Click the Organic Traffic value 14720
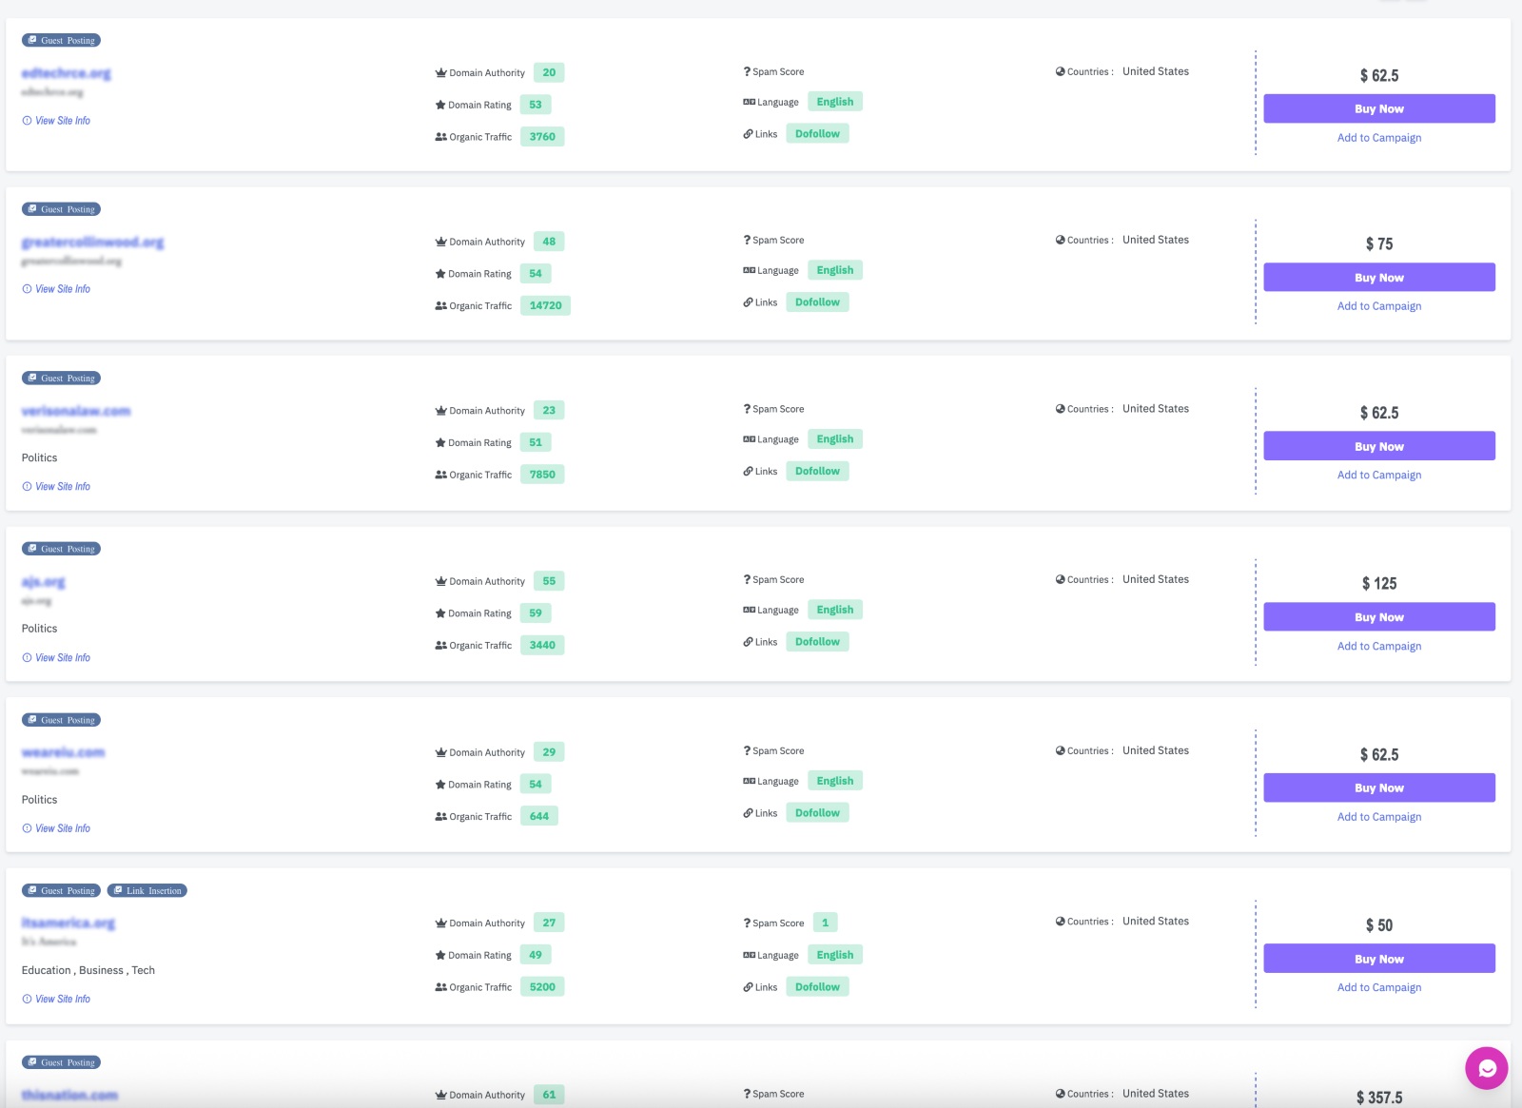Screen dimensions: 1522x1108 [545, 305]
